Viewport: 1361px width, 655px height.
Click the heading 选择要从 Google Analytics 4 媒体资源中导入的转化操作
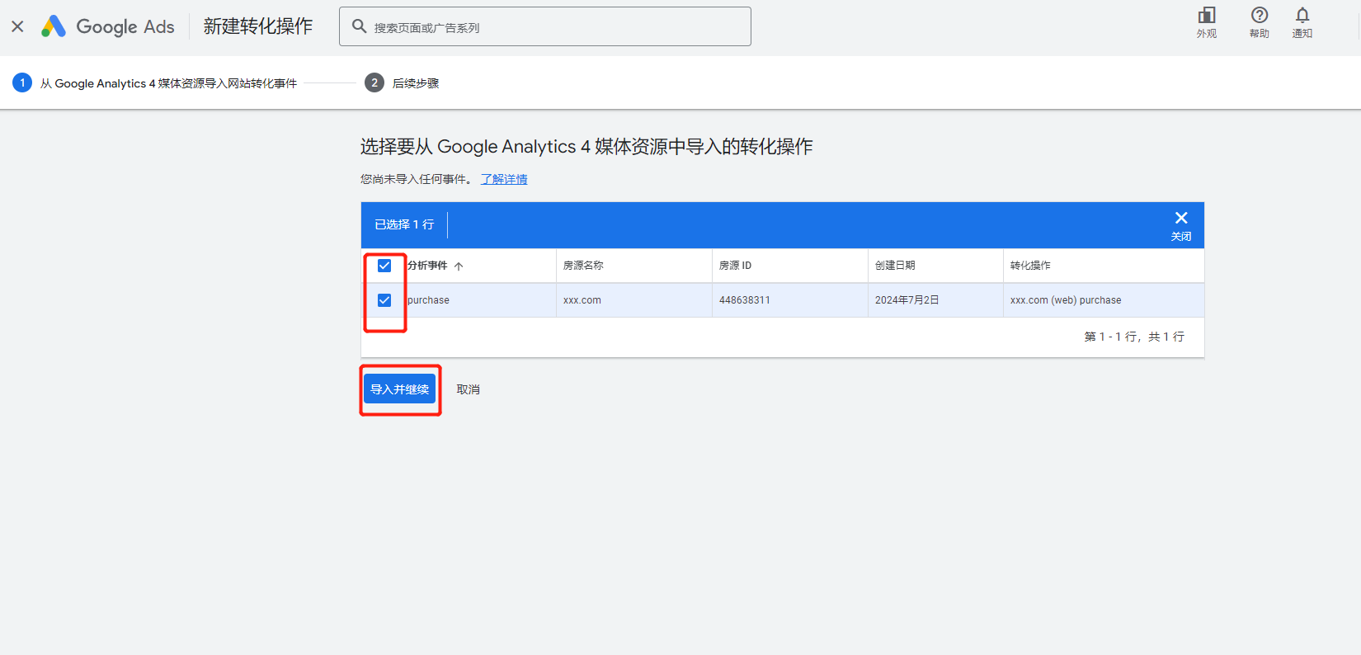(x=586, y=147)
